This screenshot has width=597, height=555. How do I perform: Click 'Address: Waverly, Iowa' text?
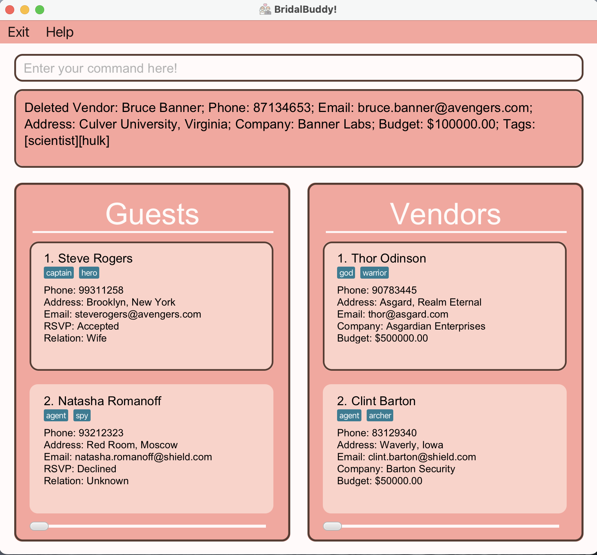point(390,445)
